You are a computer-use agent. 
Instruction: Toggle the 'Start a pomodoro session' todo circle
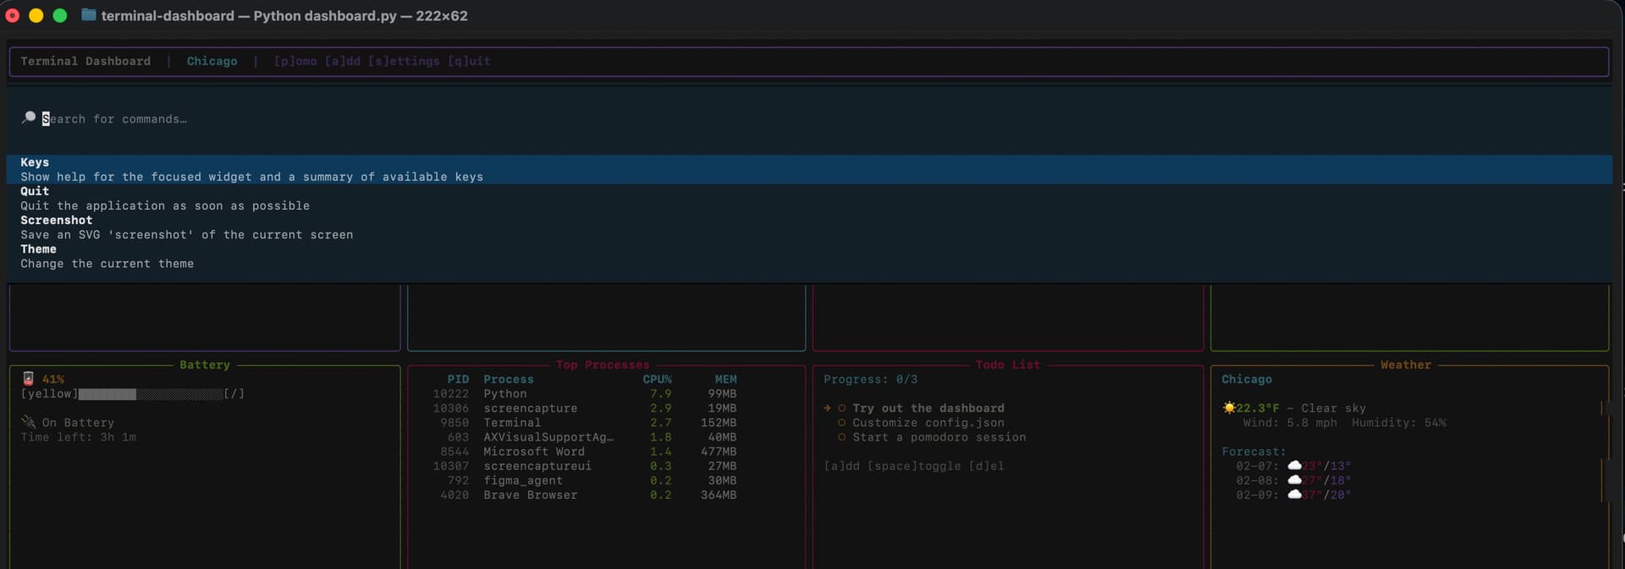(841, 437)
